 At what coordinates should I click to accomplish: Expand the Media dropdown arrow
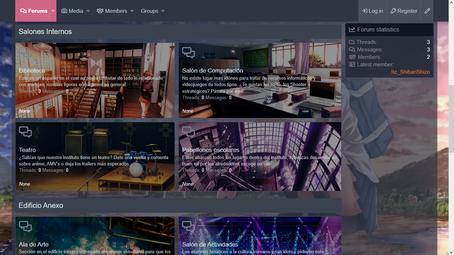pos(88,11)
